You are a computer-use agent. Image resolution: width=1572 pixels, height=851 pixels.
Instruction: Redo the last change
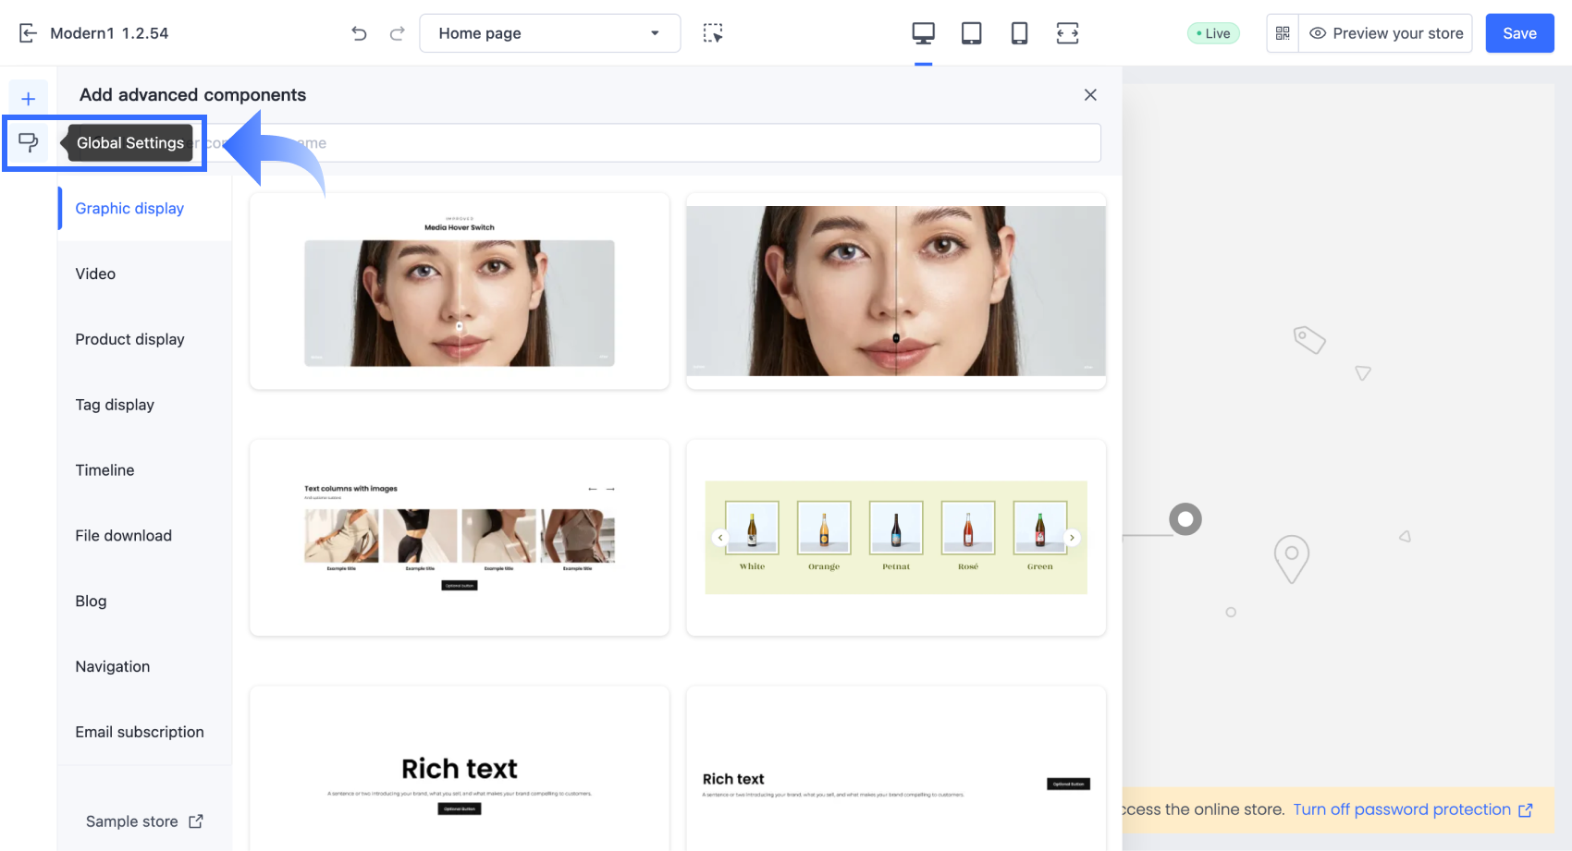397,33
